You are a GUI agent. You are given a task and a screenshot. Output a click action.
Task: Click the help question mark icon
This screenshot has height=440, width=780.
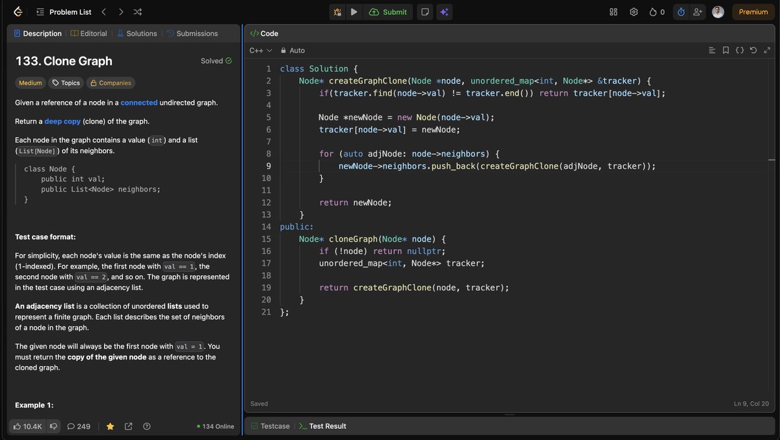point(147,426)
